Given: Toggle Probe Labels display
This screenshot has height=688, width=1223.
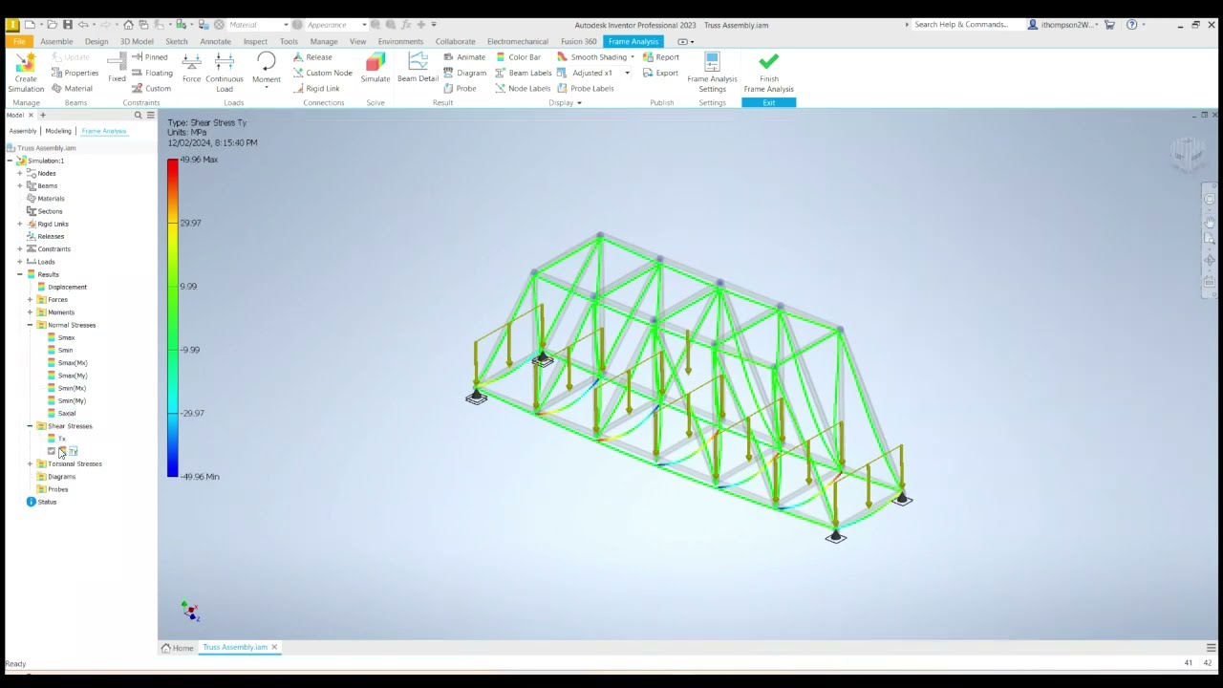Looking at the screenshot, I should pyautogui.click(x=585, y=88).
